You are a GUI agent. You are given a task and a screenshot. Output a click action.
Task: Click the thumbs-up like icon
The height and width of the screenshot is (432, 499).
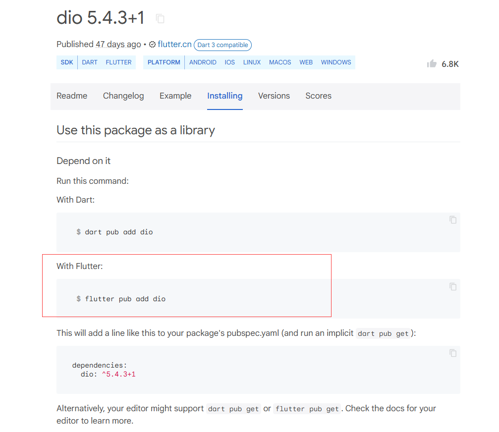pyautogui.click(x=432, y=63)
